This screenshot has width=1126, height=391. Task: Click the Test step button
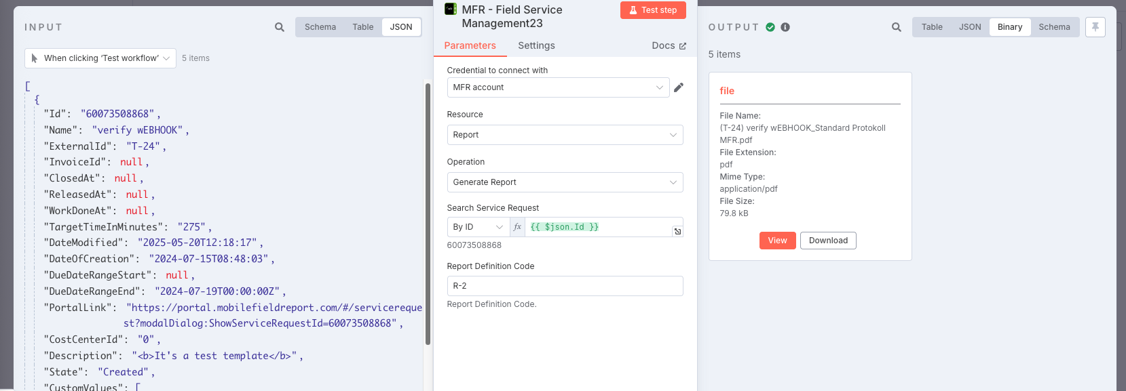coord(653,10)
